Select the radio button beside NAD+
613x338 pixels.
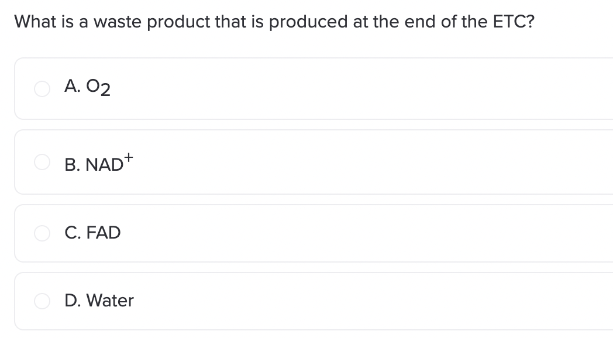tap(42, 162)
